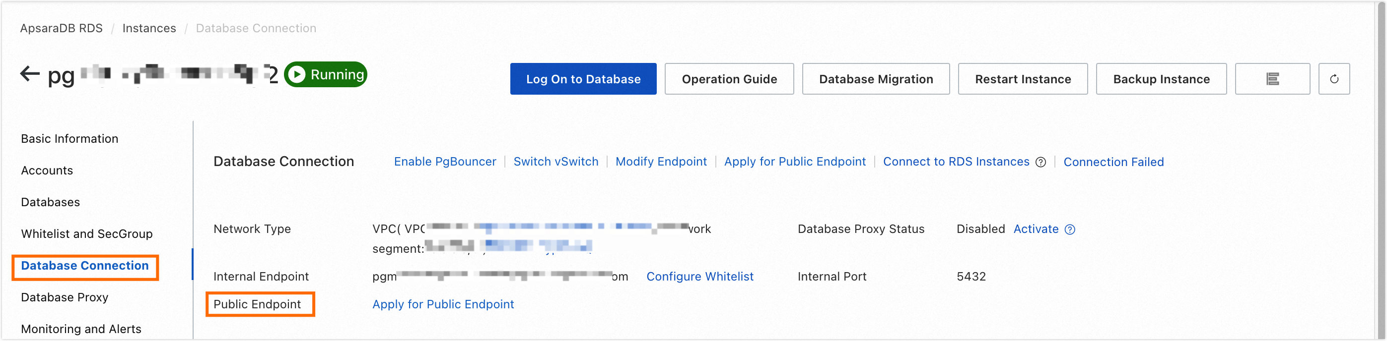This screenshot has width=1387, height=341.
Task: Click Configure Whitelist link
Action: click(699, 277)
